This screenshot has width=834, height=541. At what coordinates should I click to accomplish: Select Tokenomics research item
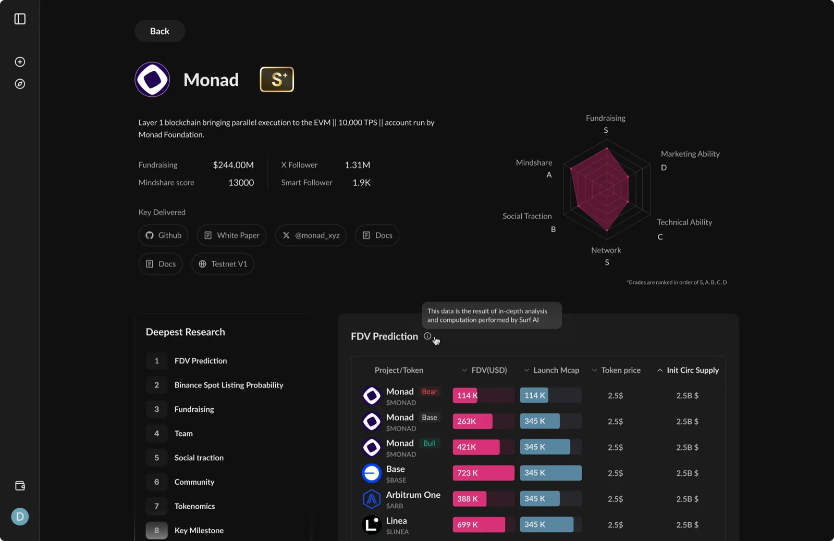(x=223, y=506)
